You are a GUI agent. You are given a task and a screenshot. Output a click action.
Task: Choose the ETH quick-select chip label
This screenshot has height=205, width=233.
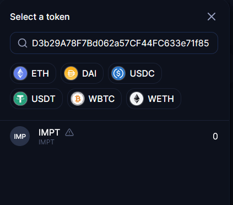point(40,73)
